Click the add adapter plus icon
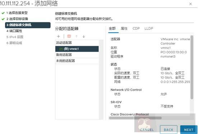The width and height of the screenshot is (199, 134). (x=59, y=36)
